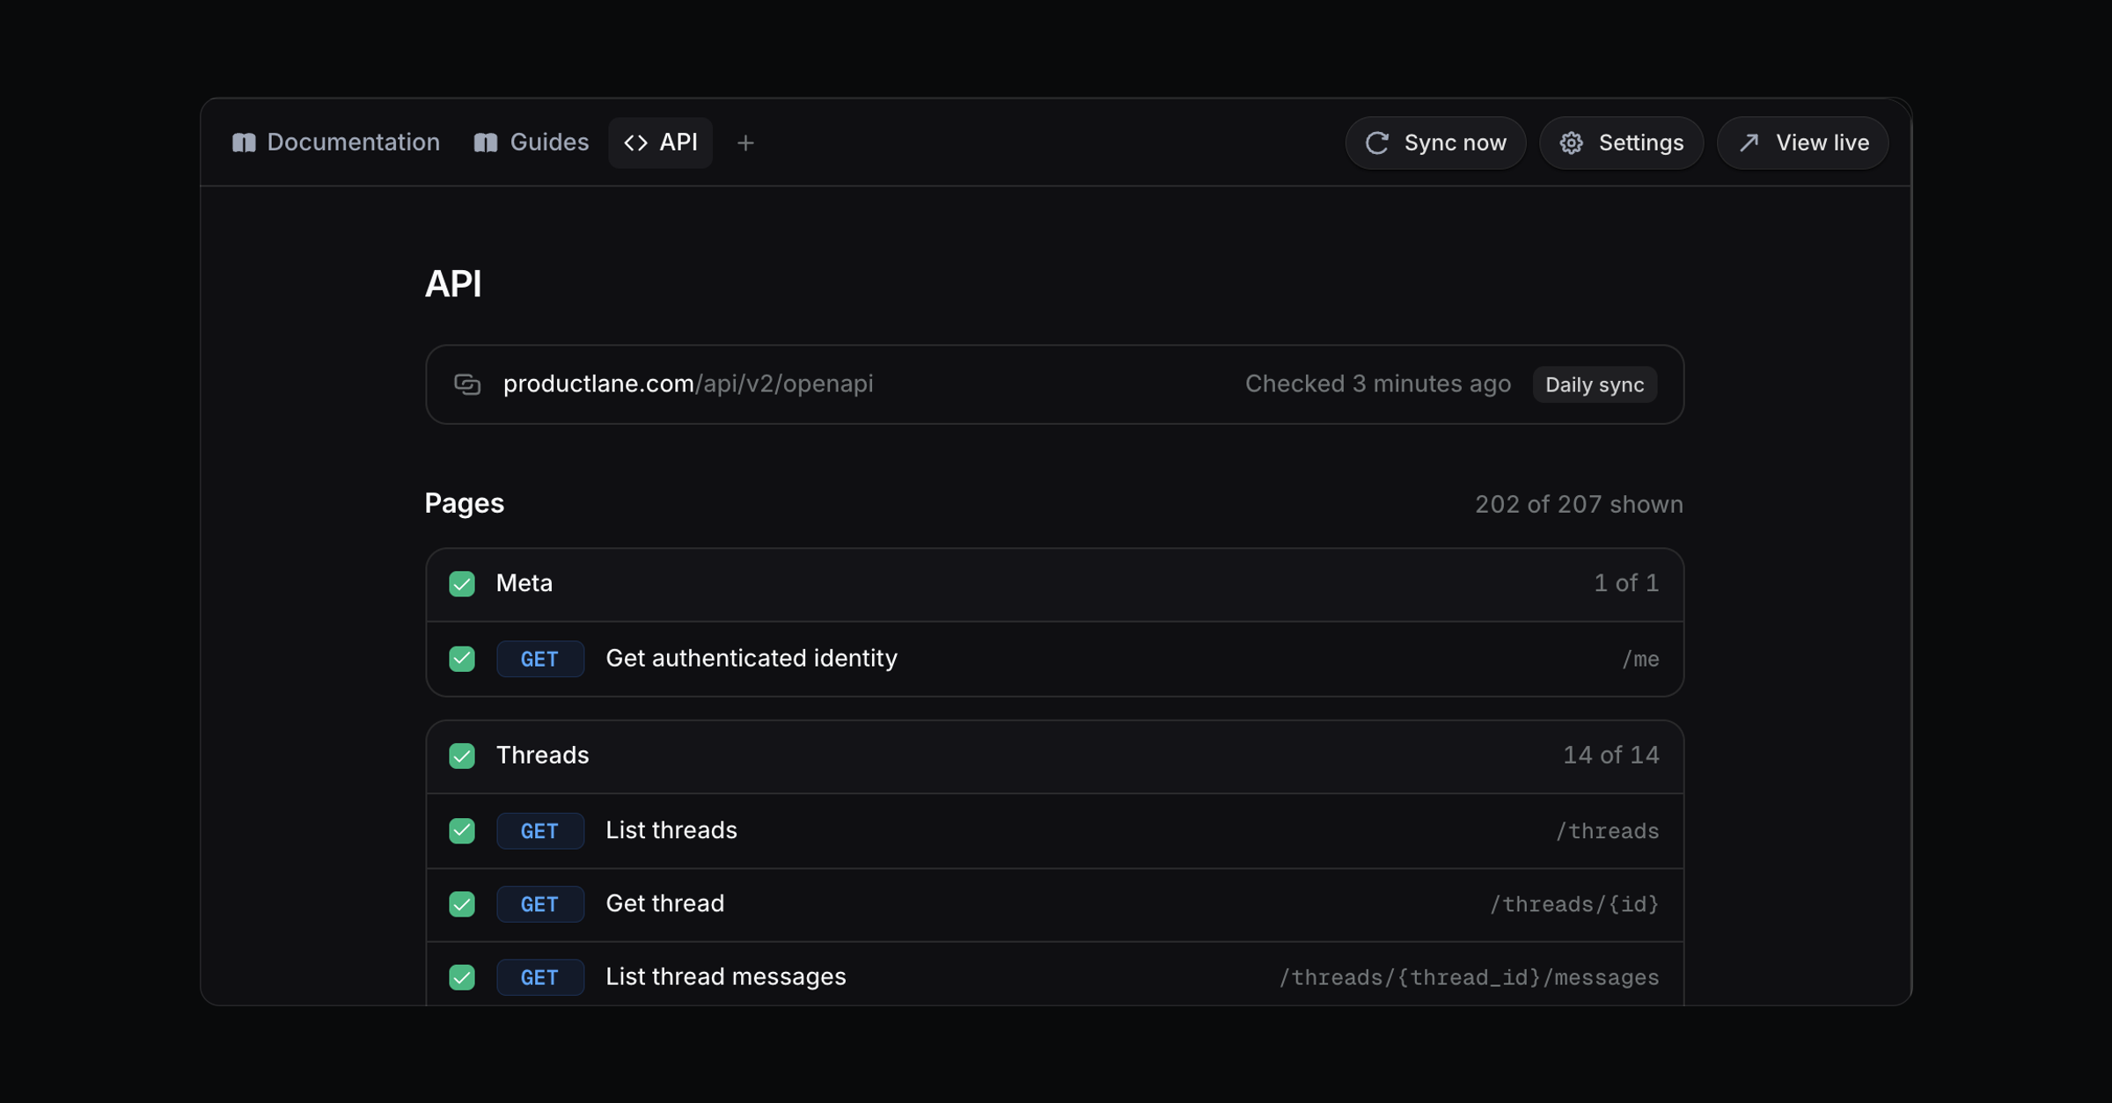This screenshot has height=1103, width=2112.
Task: Open the Get authenticated identity page row
Action: click(1054, 659)
